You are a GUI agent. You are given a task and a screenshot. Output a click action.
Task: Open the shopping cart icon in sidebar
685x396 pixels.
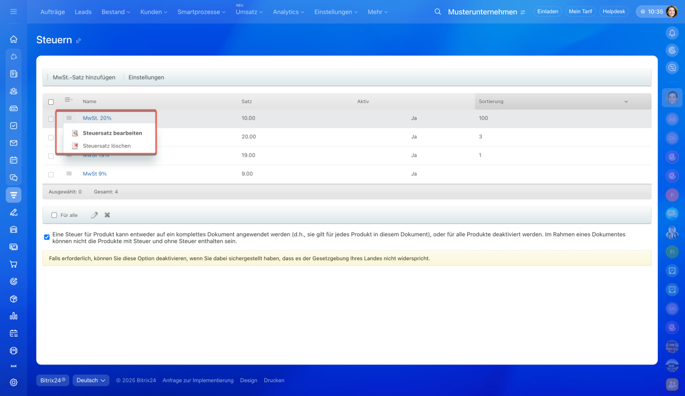click(x=13, y=264)
